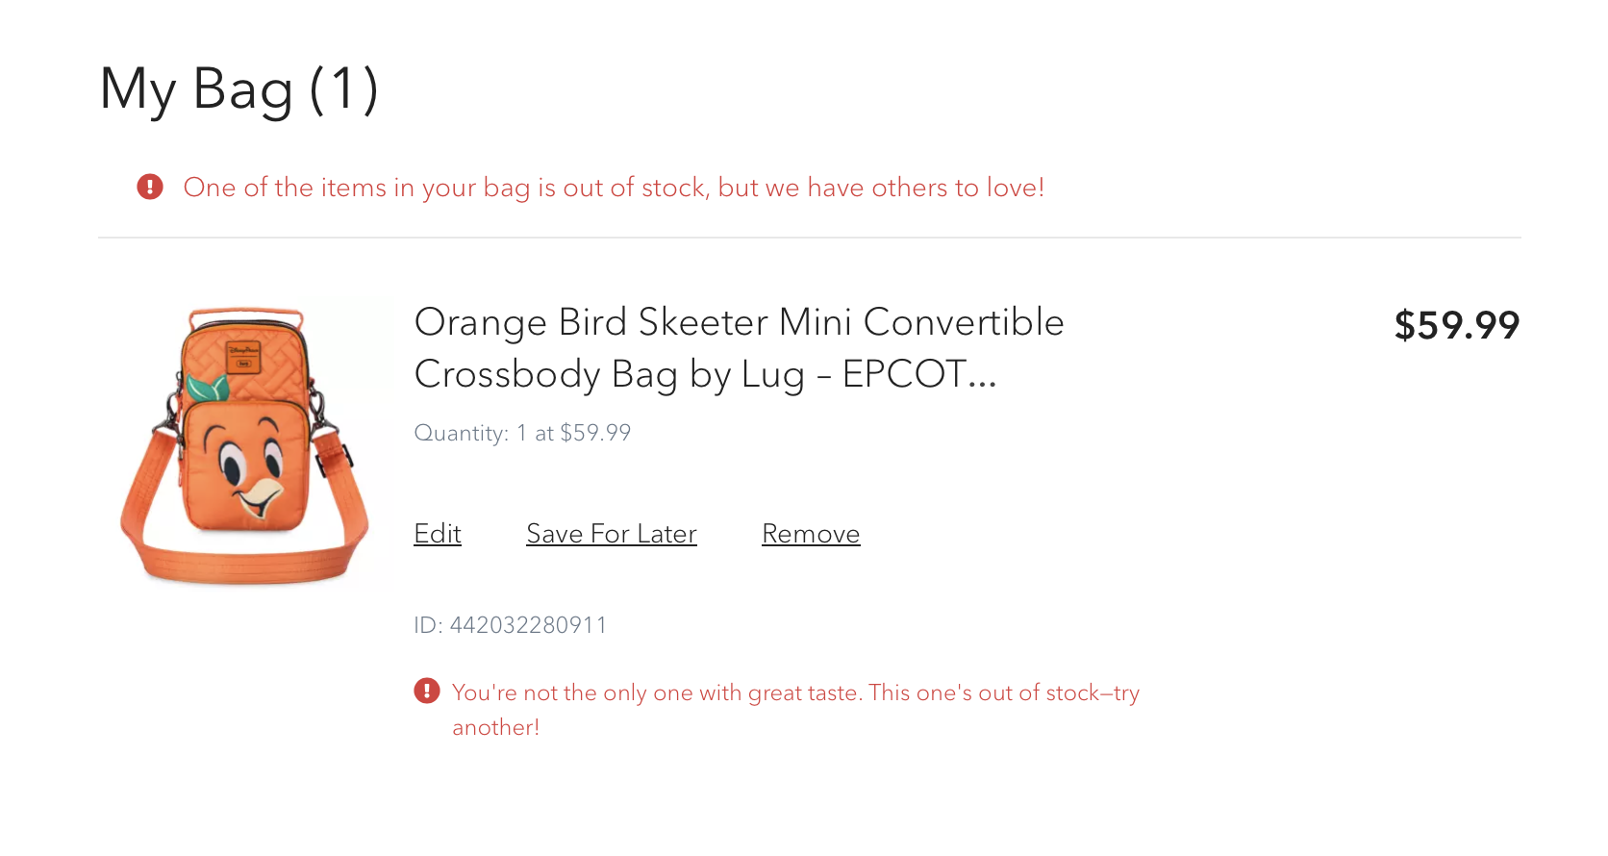Viewport: 1608px width, 856px height.
Task: Click the horizontal divider under the top alert
Action: (x=809, y=238)
